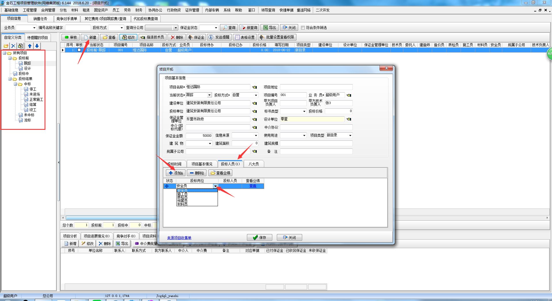Viewport: 552px width, 301px height.
Task: Click the delete category X icon
Action: [x=13, y=46]
